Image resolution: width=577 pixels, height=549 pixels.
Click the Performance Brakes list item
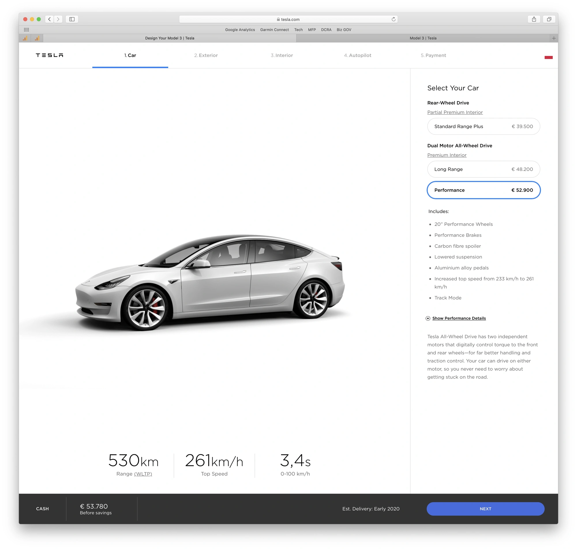point(458,235)
